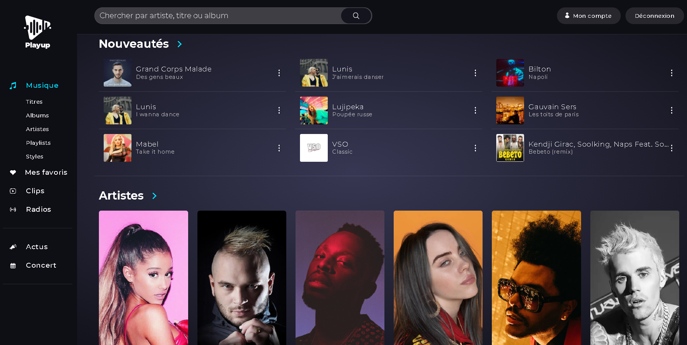This screenshot has width=687, height=345.
Task: Click the Playup logo
Action: pos(37,32)
